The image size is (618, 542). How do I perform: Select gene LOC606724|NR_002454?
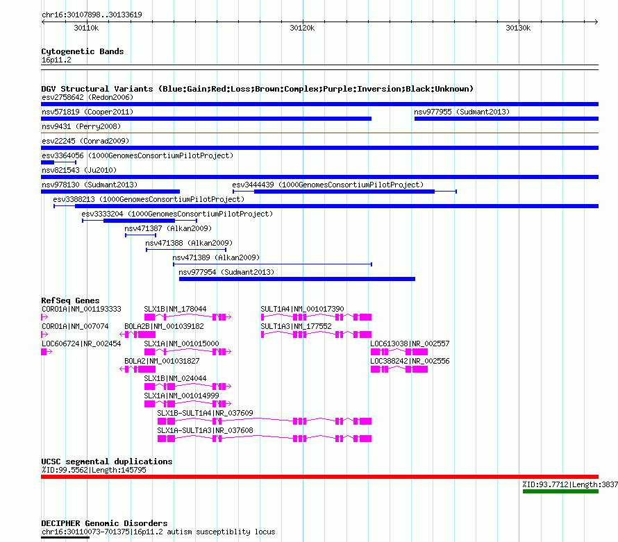pos(81,344)
